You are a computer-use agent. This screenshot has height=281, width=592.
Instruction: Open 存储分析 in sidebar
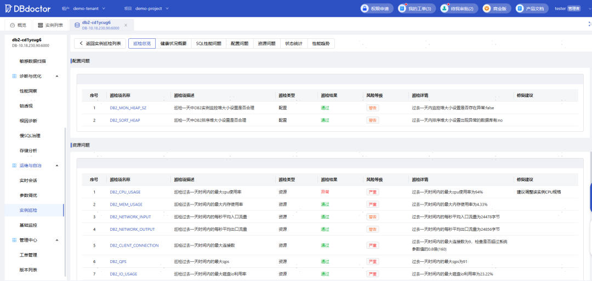(x=29, y=151)
